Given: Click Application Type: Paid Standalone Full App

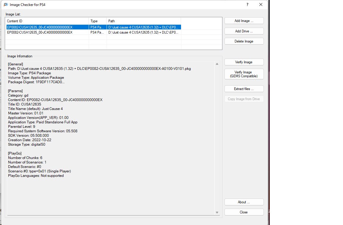Looking at the screenshot, I should (x=43, y=122).
